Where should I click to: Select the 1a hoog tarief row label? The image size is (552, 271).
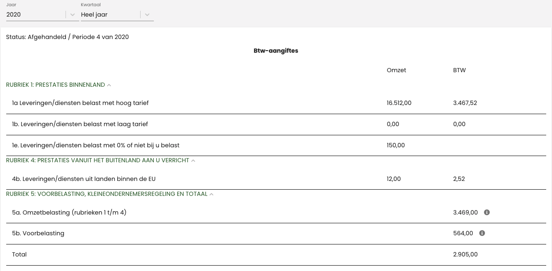point(80,103)
